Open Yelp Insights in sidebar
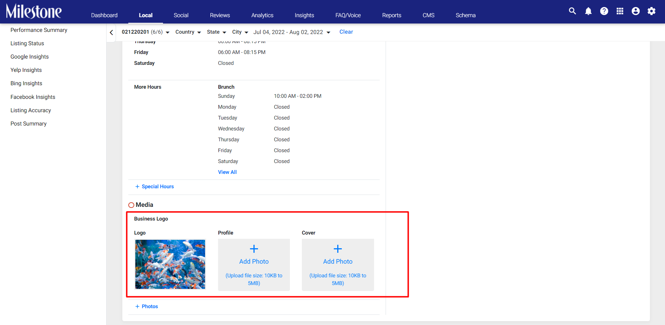 tap(26, 70)
